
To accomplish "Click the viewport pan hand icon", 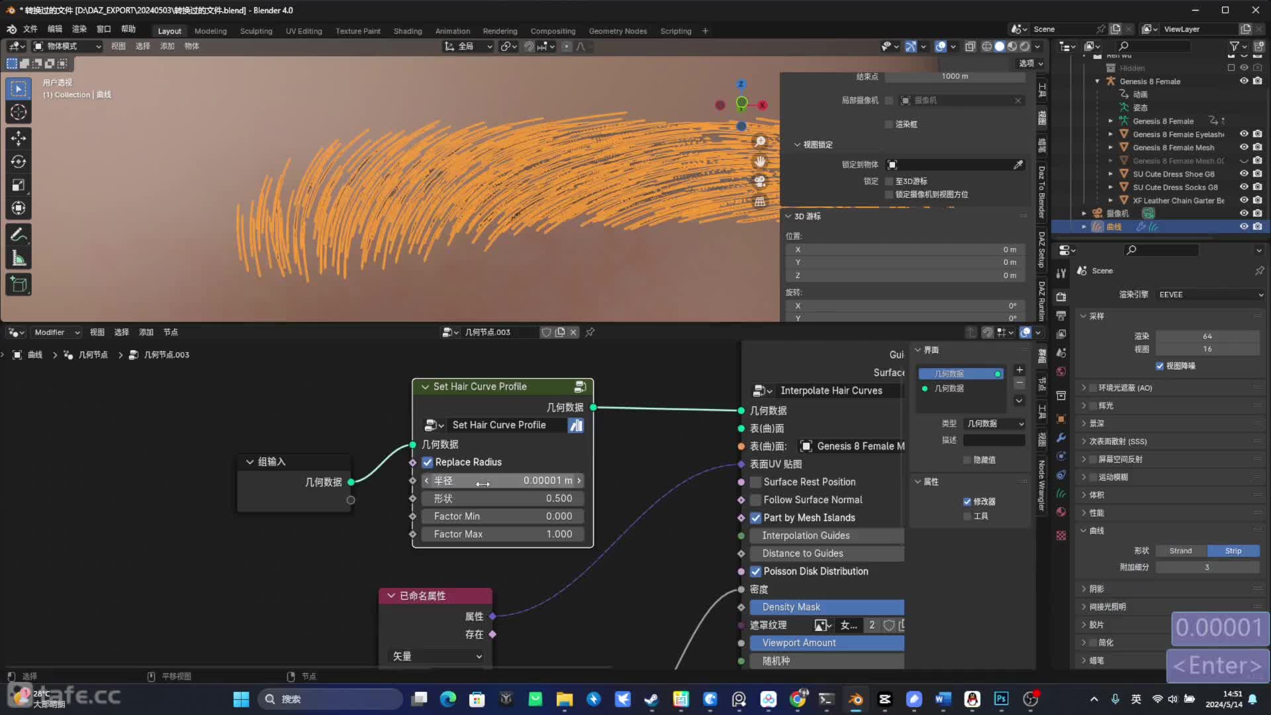I will [760, 162].
